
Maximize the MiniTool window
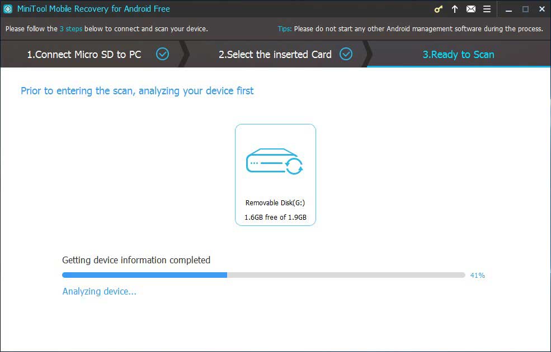tap(525, 9)
